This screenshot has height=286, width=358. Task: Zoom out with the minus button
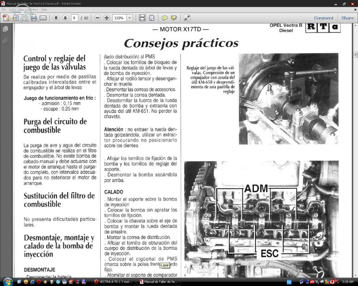pyautogui.click(x=97, y=18)
